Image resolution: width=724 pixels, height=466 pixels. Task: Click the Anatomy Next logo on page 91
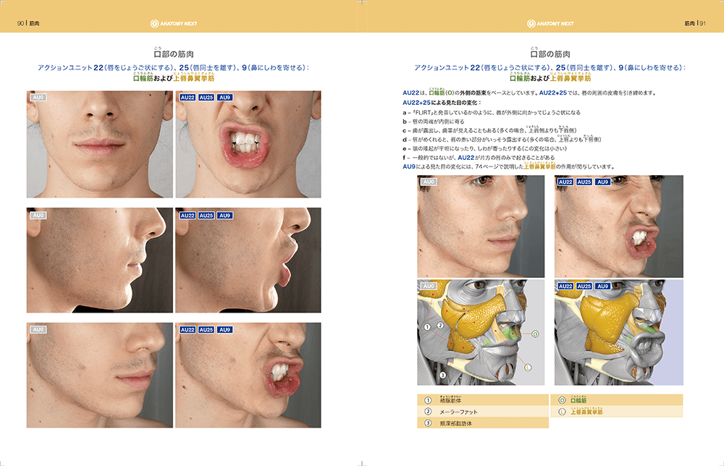[x=550, y=24]
